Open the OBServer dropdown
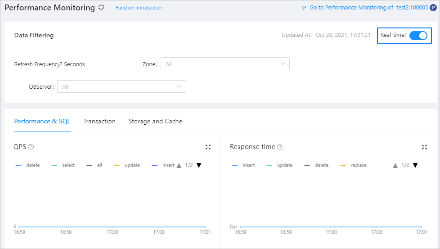 pos(121,87)
